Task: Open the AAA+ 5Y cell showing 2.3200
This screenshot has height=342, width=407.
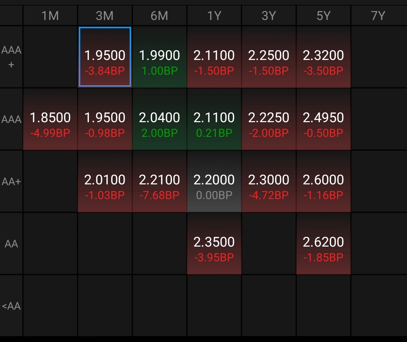Action: tap(323, 57)
